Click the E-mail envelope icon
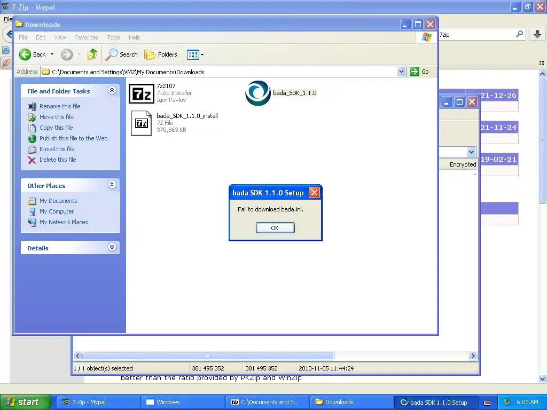547x410 pixels. click(x=32, y=149)
